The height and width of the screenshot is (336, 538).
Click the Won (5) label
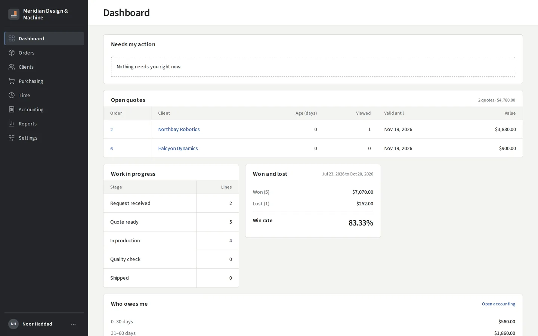[x=261, y=192]
